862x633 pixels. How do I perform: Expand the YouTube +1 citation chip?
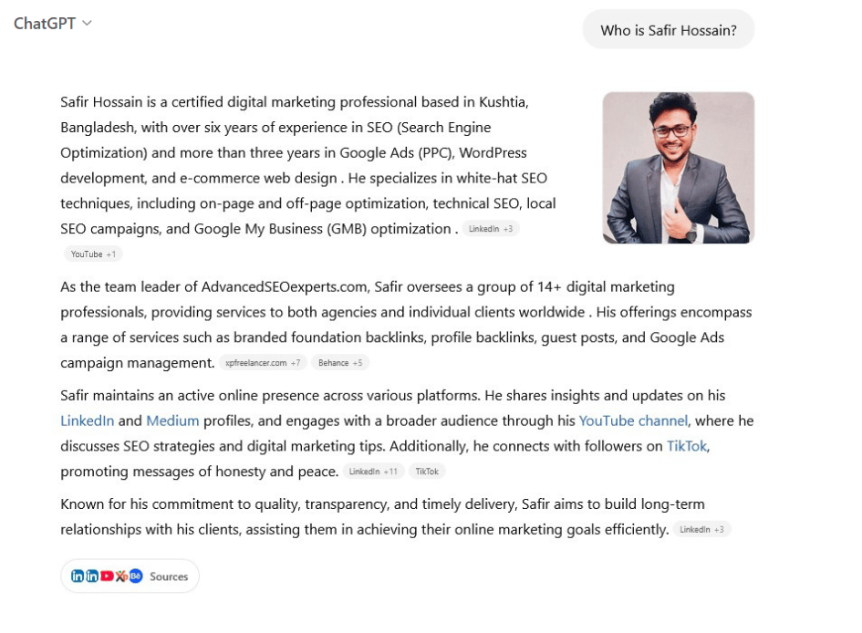[93, 254]
